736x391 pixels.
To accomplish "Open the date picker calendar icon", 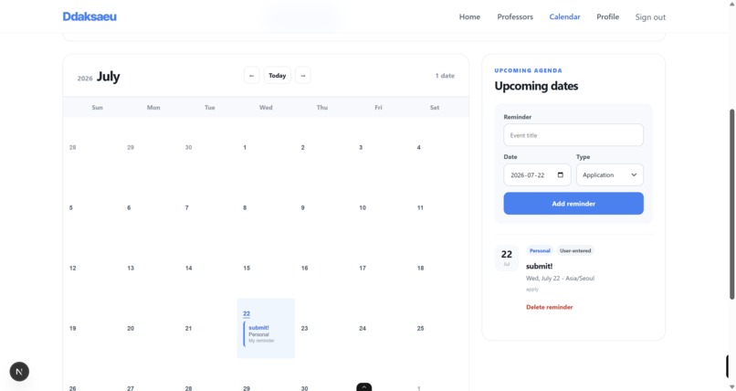I will (x=561, y=175).
